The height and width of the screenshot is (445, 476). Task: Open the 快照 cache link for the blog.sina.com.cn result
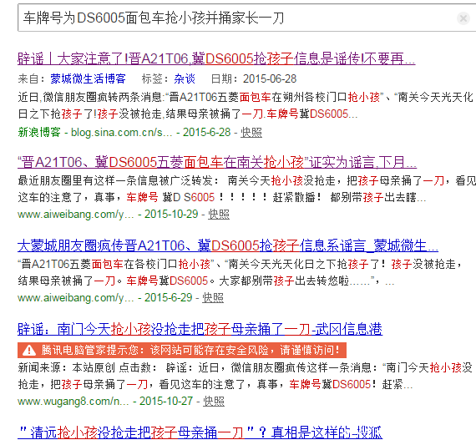251,133
